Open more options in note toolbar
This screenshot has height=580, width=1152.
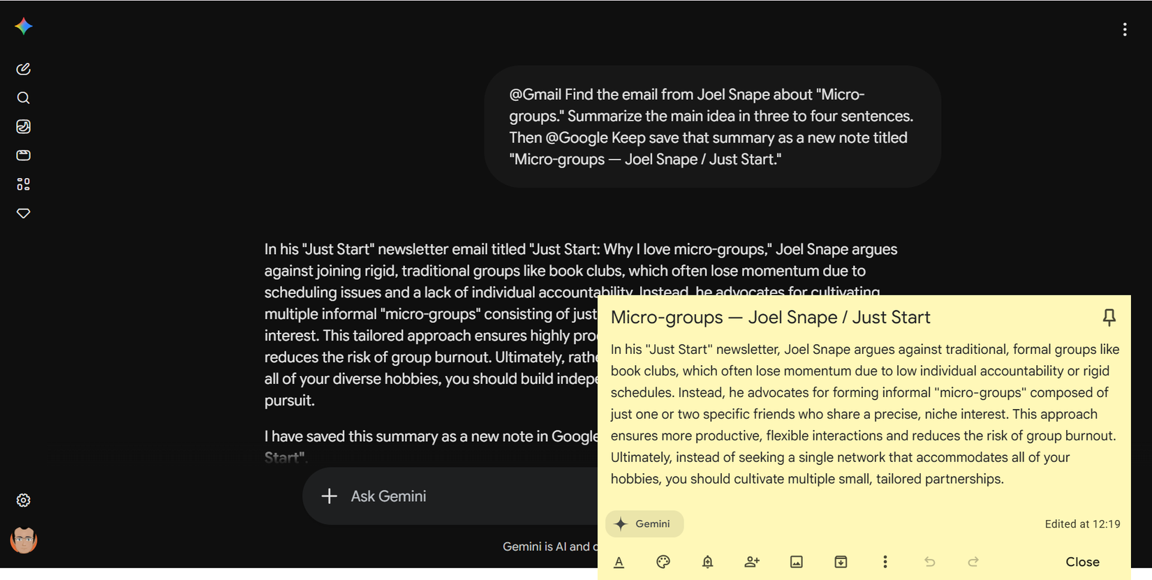coord(885,562)
